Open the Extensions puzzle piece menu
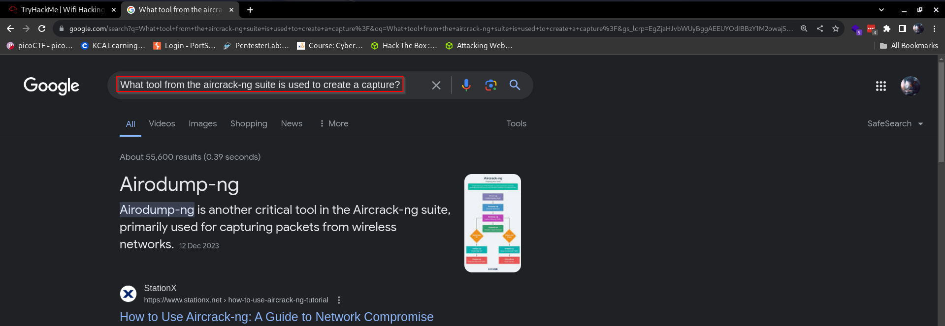The height and width of the screenshot is (326, 945). click(887, 29)
